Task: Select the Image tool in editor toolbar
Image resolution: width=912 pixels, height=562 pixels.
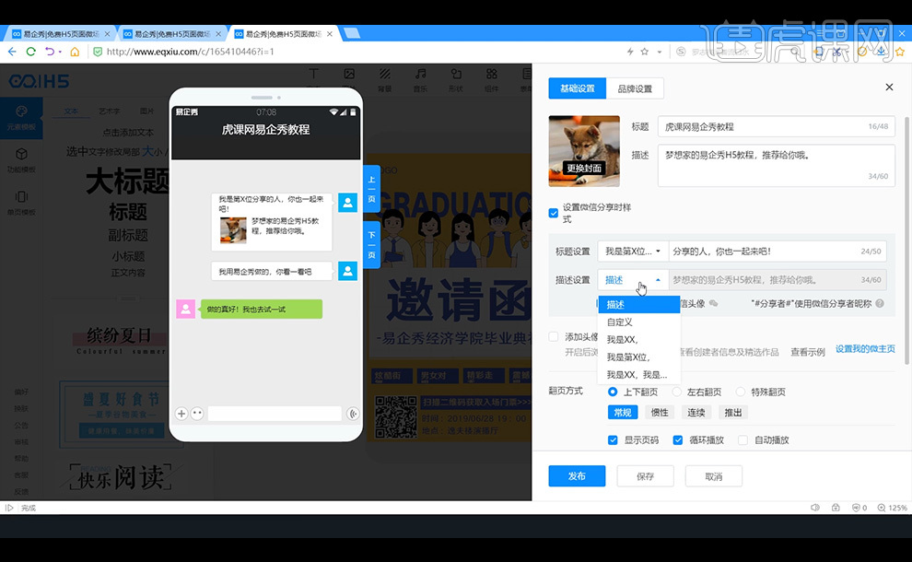Action: 349,74
